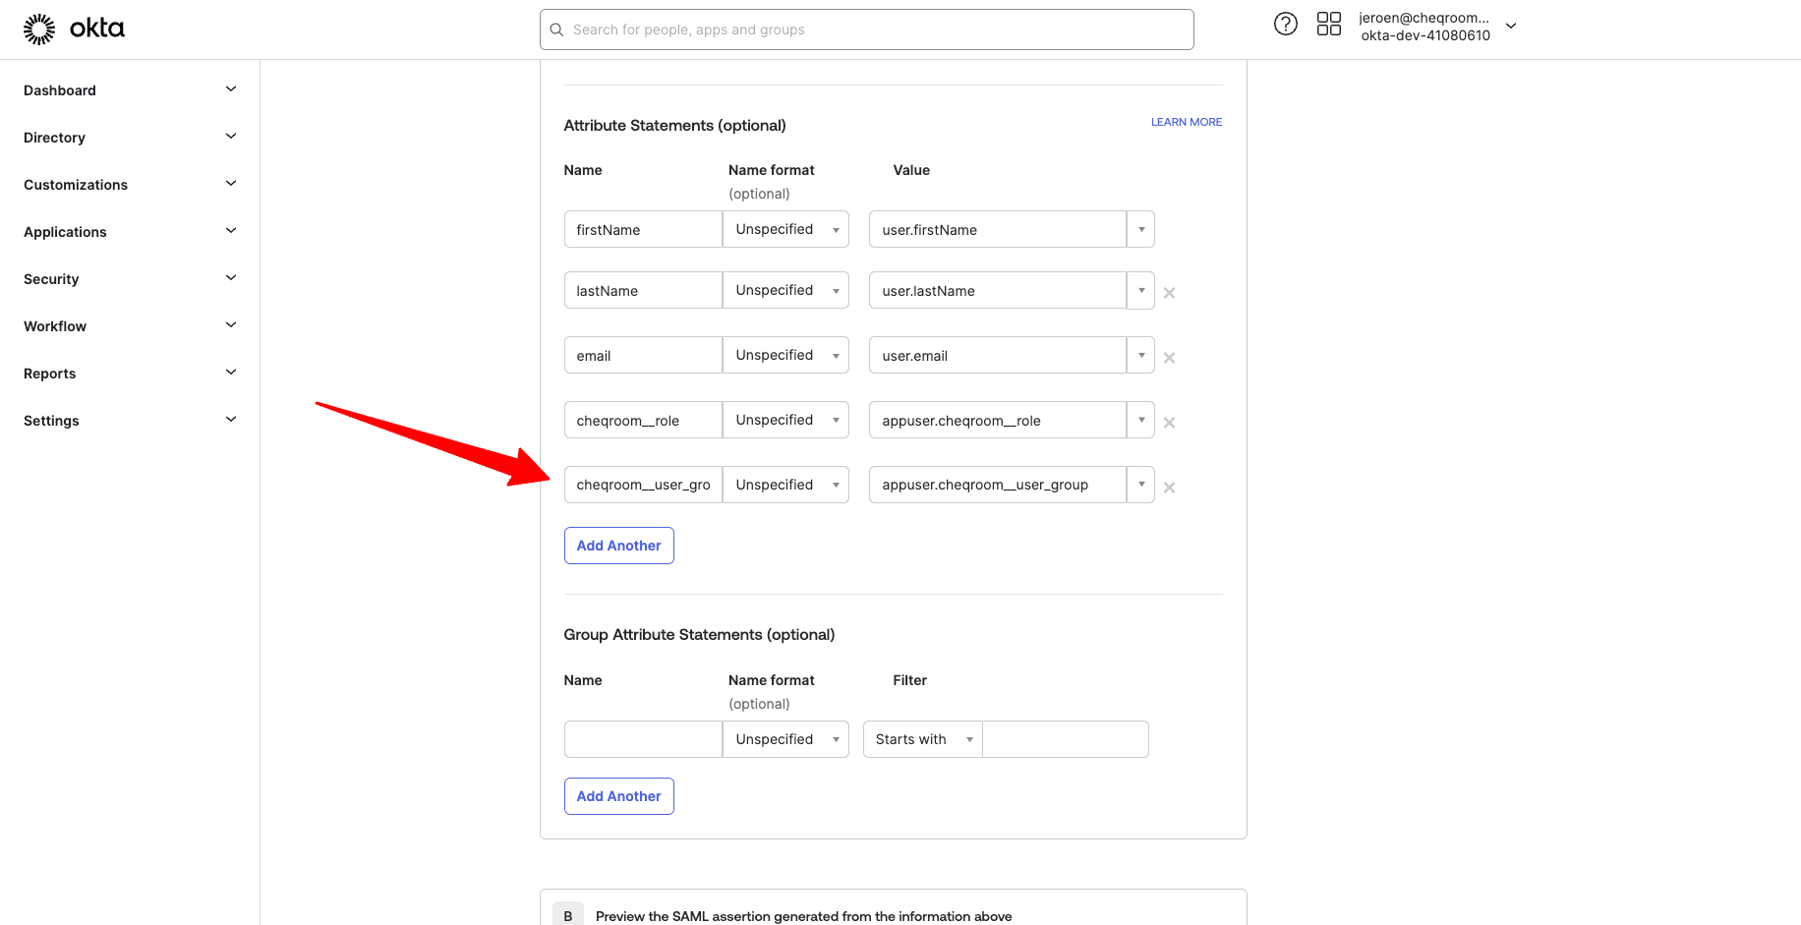
Task: Click the Okta logo
Action: (x=74, y=29)
